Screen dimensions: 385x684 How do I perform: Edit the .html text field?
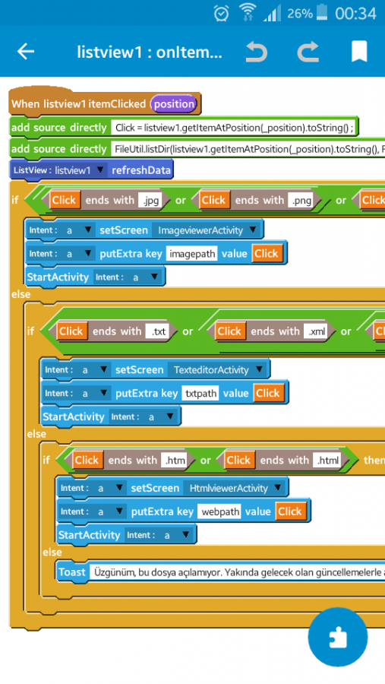click(328, 461)
